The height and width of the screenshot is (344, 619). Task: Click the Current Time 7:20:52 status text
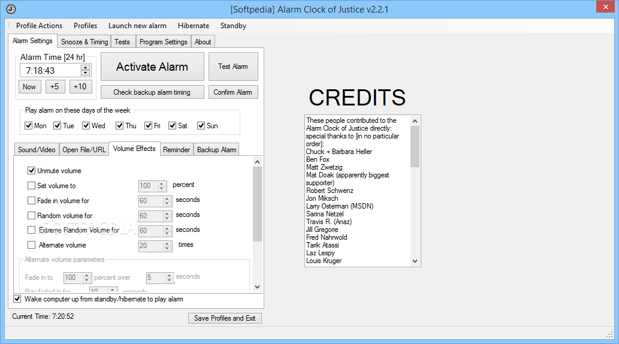pos(43,316)
